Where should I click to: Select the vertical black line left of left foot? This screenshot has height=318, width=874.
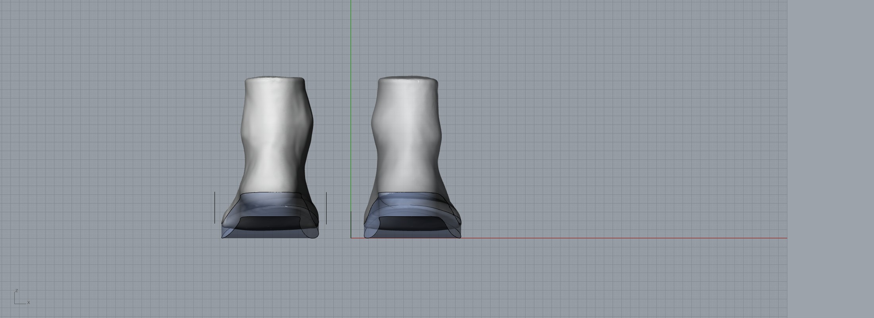click(215, 207)
